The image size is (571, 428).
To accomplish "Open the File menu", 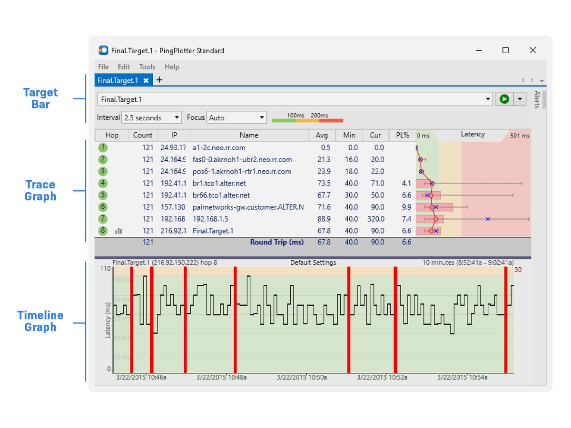I will 103,67.
